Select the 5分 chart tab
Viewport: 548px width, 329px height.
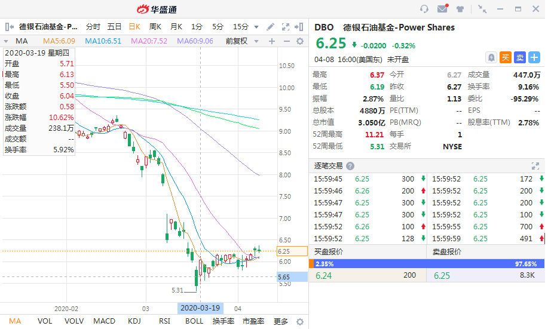[x=218, y=26]
